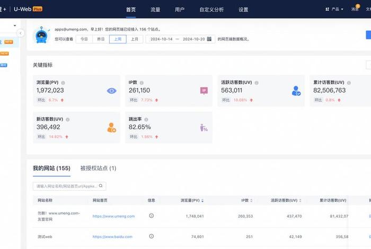The width and height of the screenshot is (371, 249).
Task: Expand the 产品 dropdown in header
Action: click(x=334, y=9)
